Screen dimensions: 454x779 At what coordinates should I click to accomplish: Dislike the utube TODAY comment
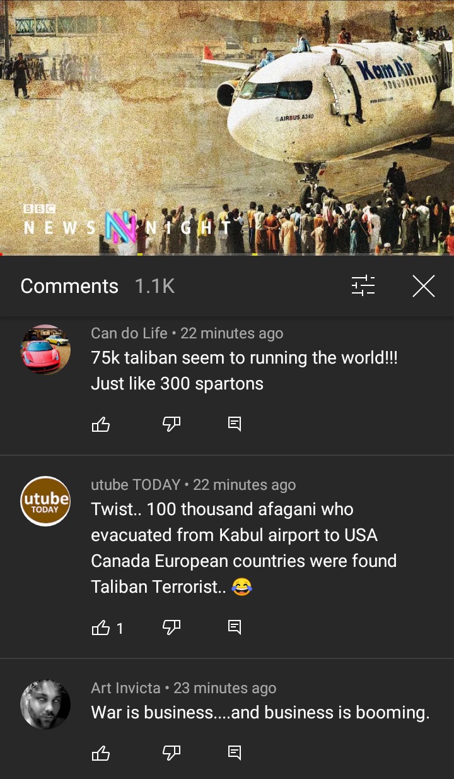click(x=172, y=627)
